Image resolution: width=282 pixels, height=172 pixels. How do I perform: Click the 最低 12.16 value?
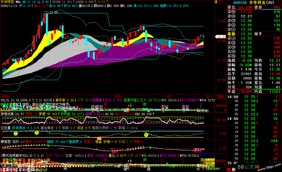click(x=275, y=78)
